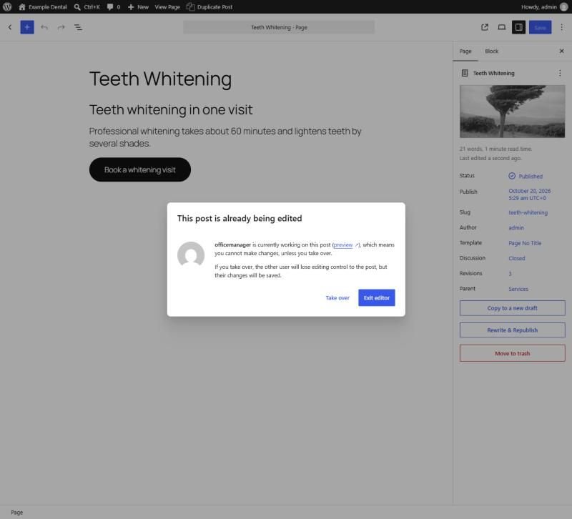Click the redo arrow

[x=61, y=27]
